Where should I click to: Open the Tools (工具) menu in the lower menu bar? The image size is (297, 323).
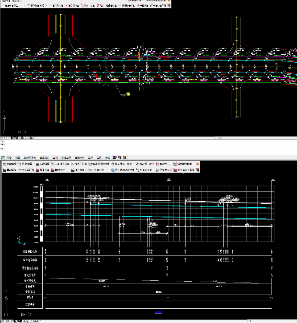(x=99, y=157)
